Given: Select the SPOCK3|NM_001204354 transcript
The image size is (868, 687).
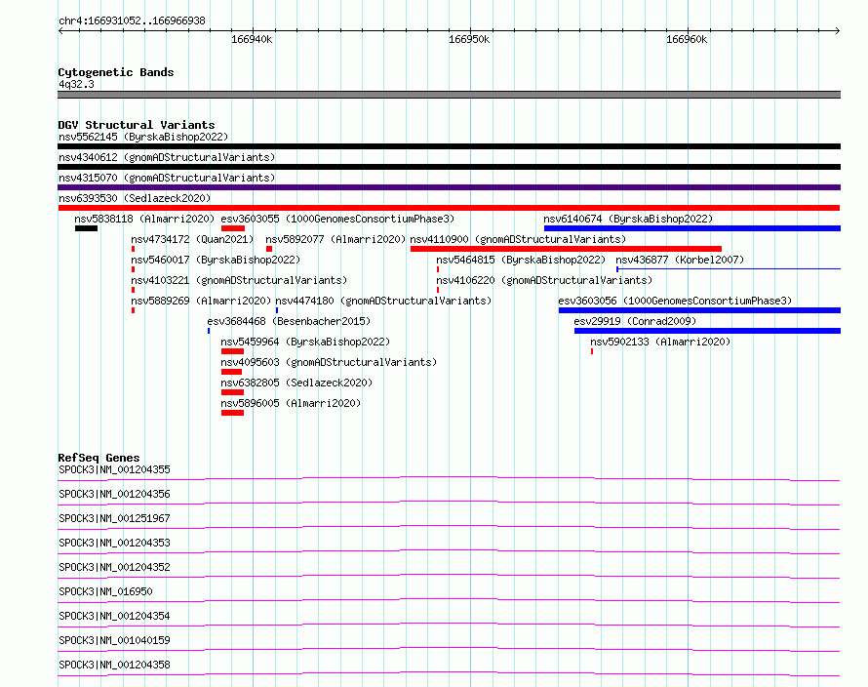Looking at the screenshot, I should (x=114, y=616).
